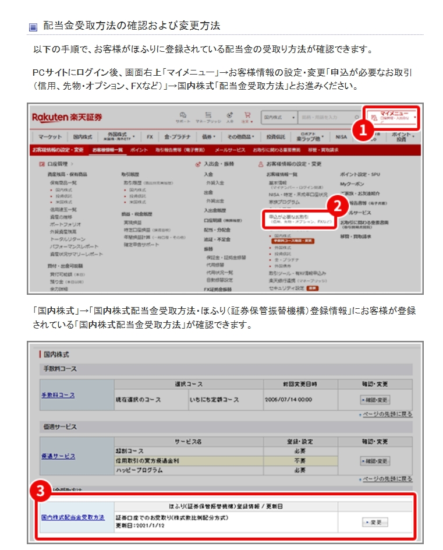This screenshot has height=550, width=443.
Task: Open 基本情報 link under お客様情報一覧
Action: [278, 183]
